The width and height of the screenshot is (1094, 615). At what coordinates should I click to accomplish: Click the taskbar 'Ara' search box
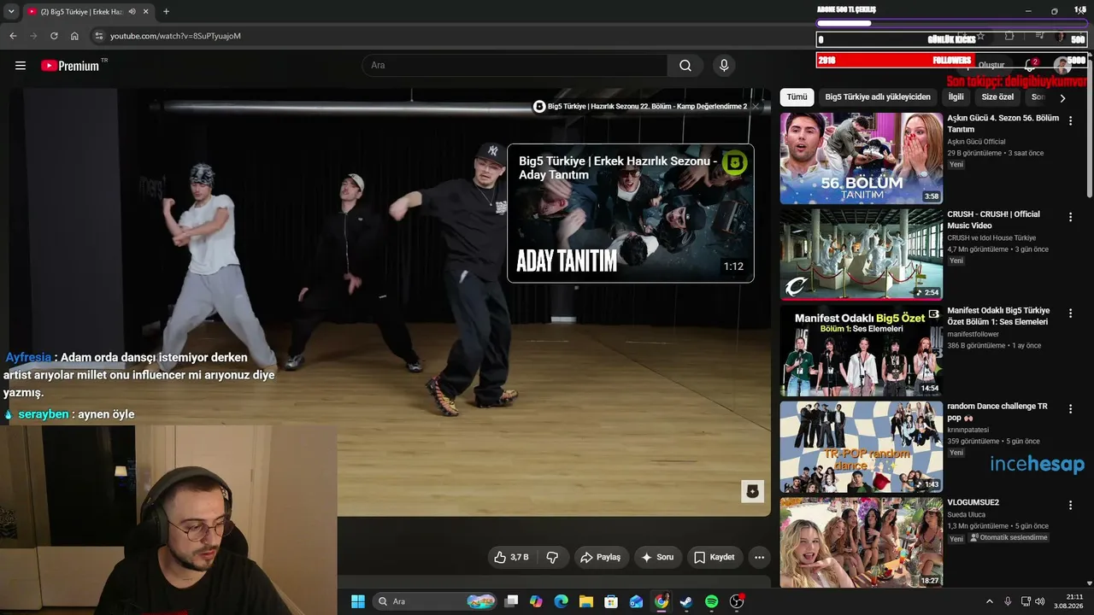point(436,601)
